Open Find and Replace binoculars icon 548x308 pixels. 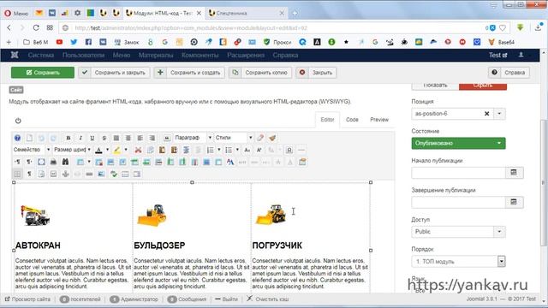(x=65, y=162)
